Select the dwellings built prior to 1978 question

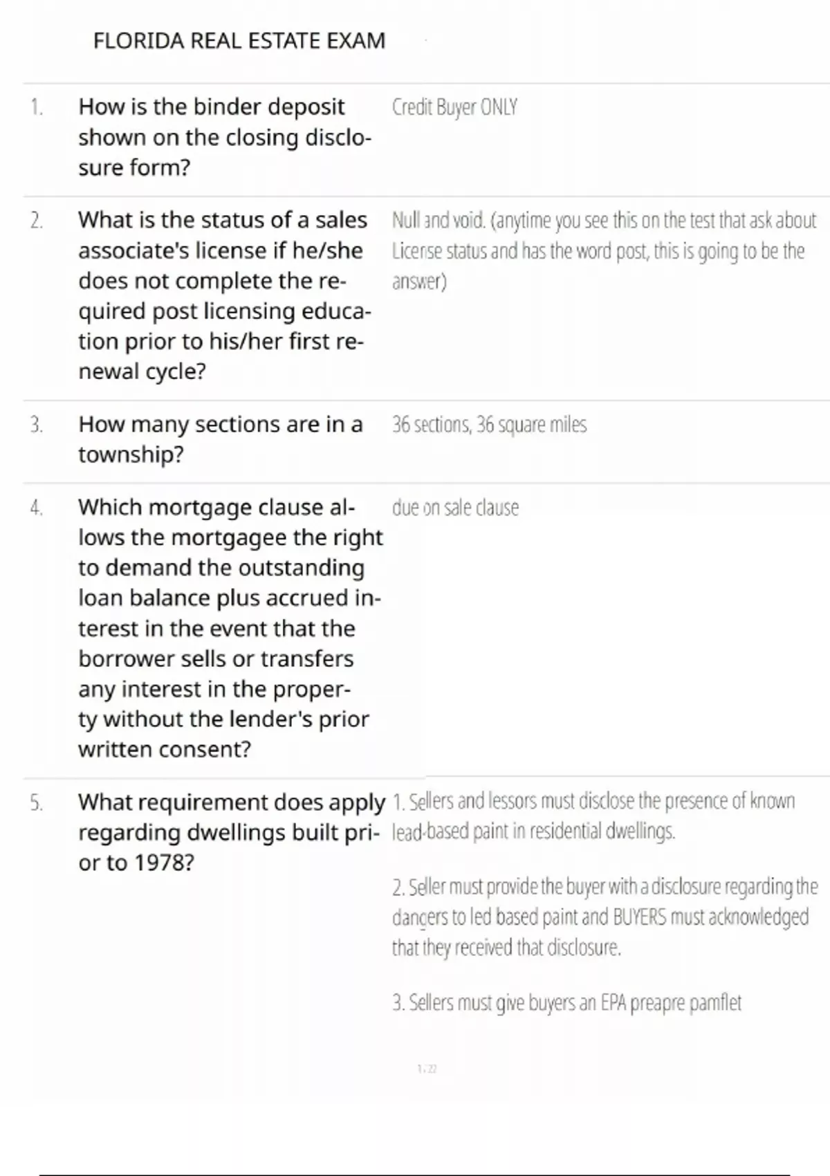[230, 832]
